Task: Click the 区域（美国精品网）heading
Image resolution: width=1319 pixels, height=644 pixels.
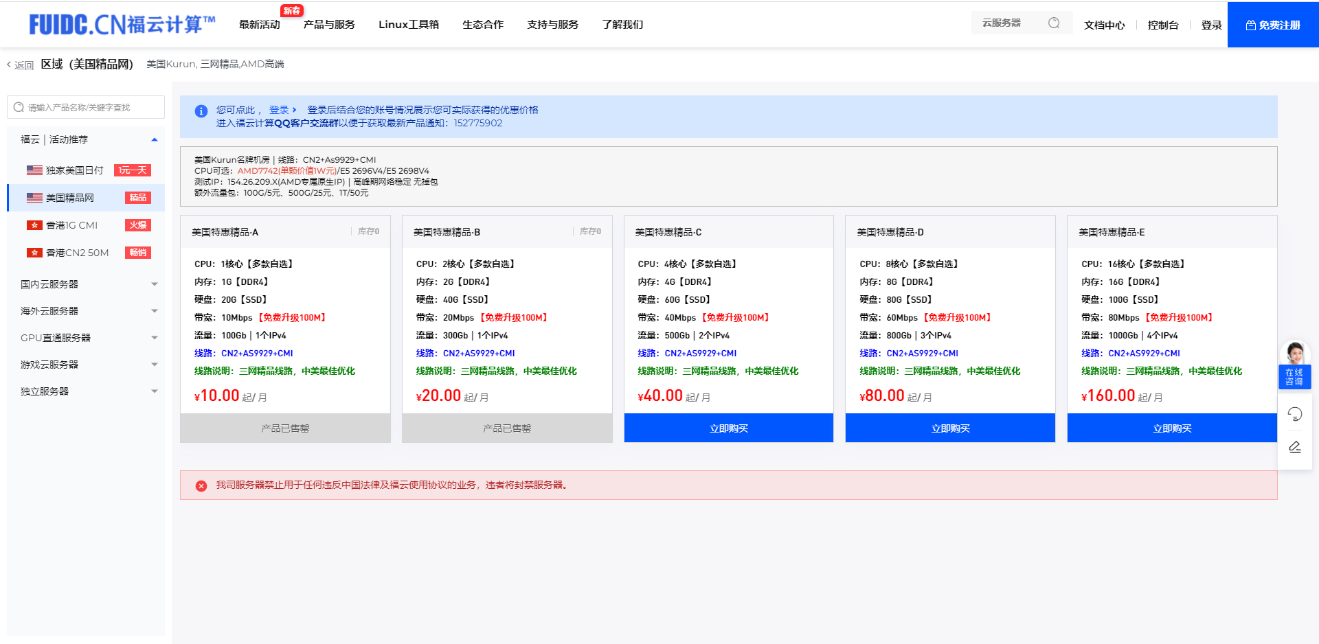Action: (87, 64)
